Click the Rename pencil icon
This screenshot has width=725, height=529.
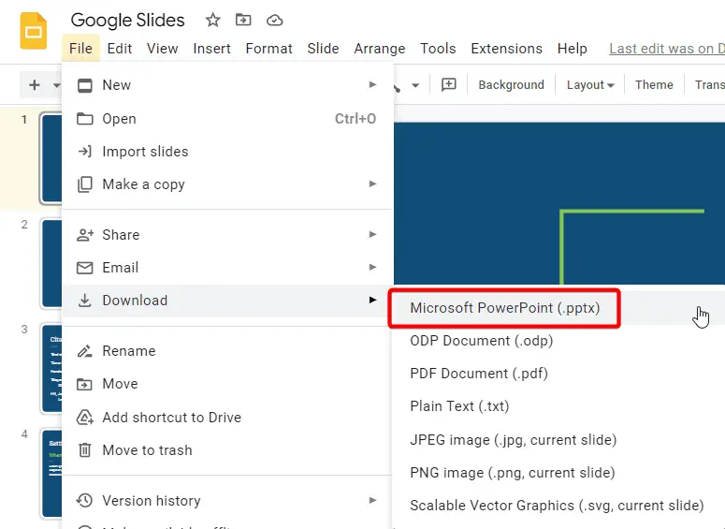84,351
